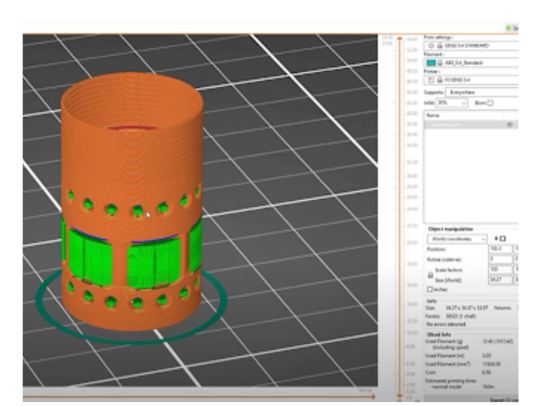Click the Print settings preset icon

coord(429,46)
